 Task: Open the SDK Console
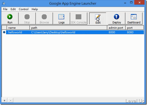coord(79,19)
